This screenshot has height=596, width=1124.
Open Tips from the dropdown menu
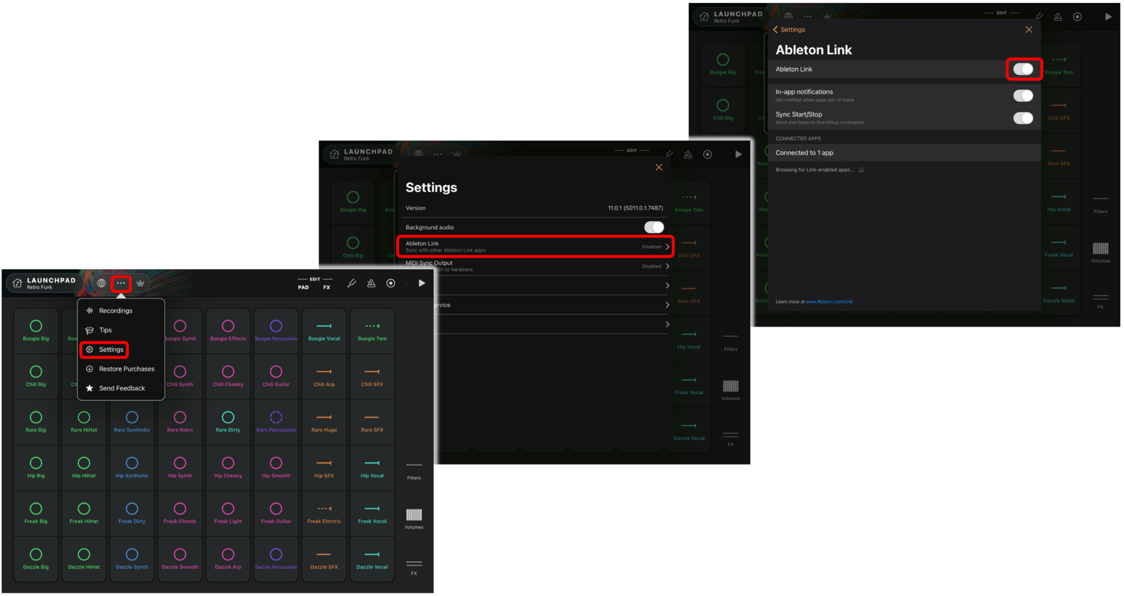pyautogui.click(x=121, y=330)
